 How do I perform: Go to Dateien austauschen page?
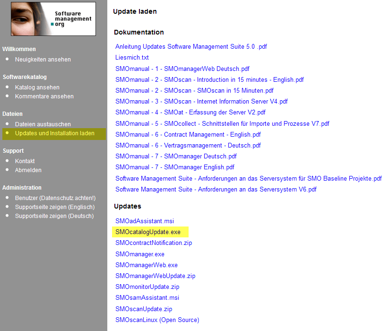(43, 124)
